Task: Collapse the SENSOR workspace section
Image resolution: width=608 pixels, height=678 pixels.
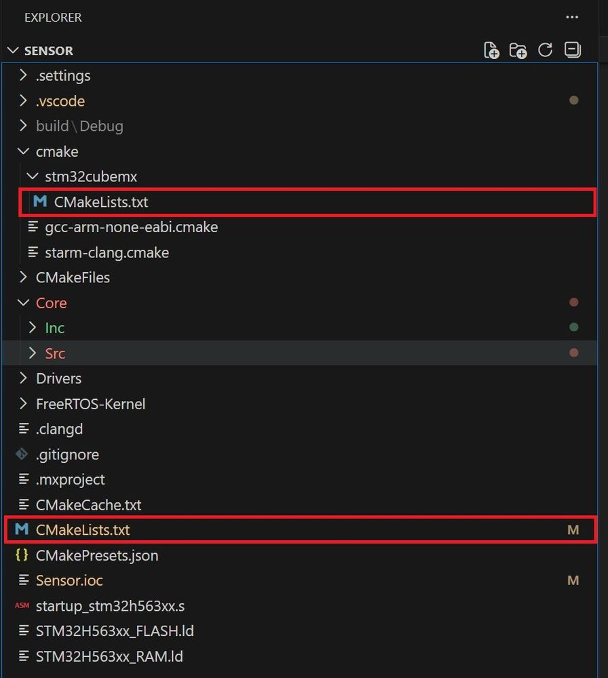Action: pyautogui.click(x=12, y=50)
